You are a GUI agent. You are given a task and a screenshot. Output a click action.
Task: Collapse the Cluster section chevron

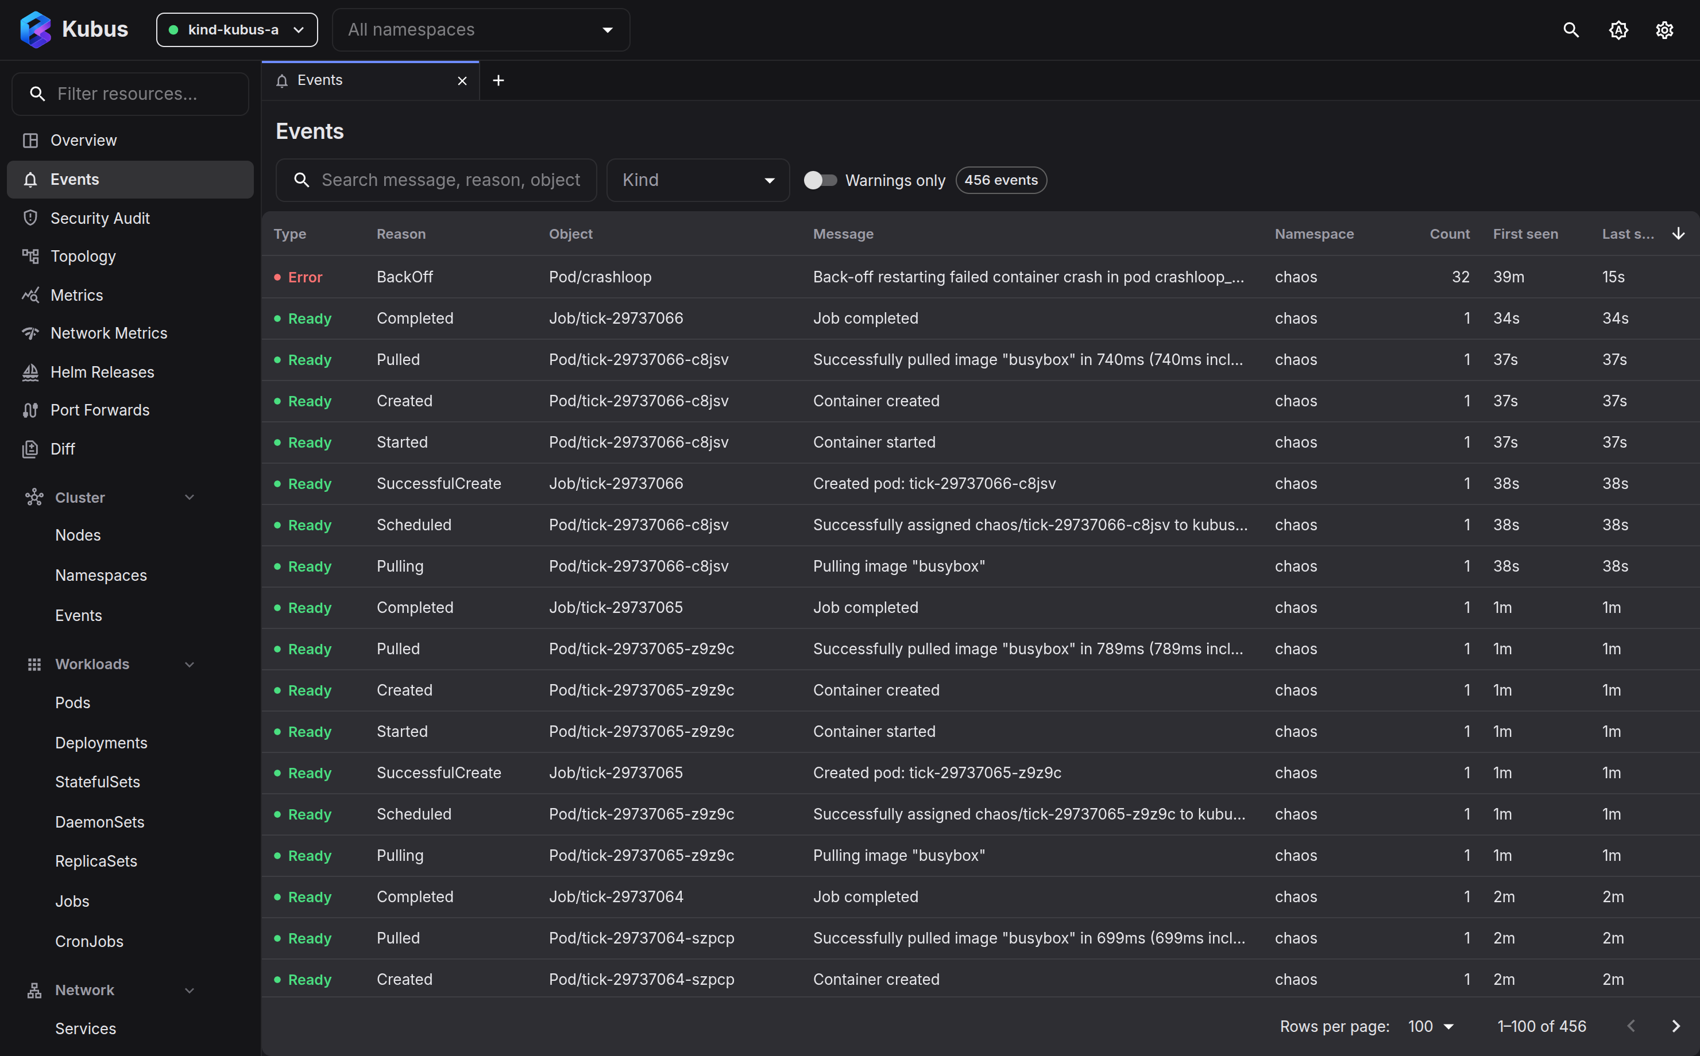[190, 497]
